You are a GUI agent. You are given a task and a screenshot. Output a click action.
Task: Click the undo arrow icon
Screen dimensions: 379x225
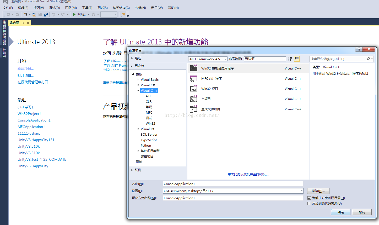click(54, 15)
